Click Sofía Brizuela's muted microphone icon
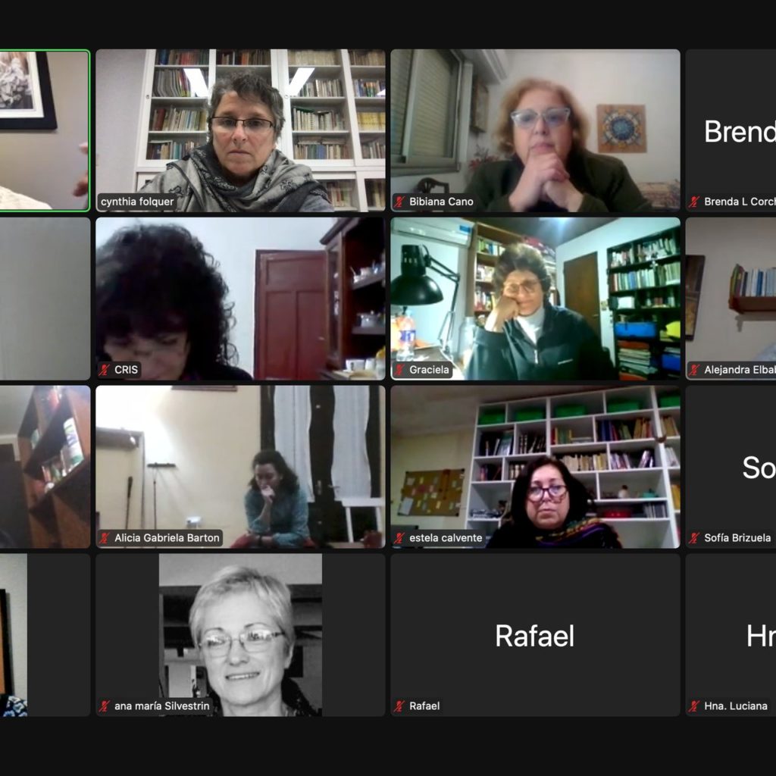 click(x=694, y=538)
